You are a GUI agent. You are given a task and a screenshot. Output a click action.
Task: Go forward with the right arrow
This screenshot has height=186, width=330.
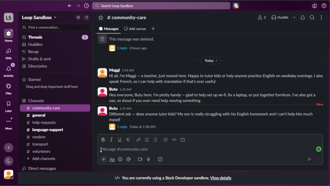[x=78, y=6]
